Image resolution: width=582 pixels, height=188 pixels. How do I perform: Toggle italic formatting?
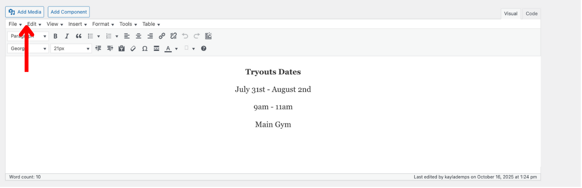(67, 36)
